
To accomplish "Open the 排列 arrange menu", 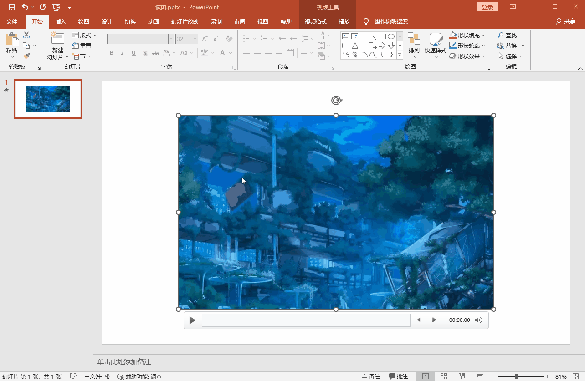I will point(414,46).
